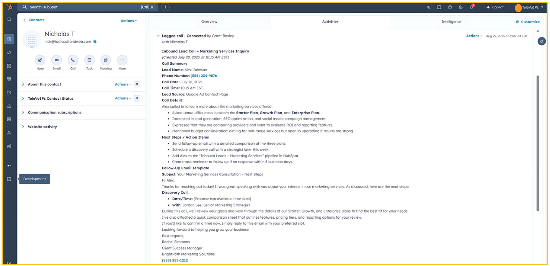Click the plus quick-create button
Screen dimensions: 550x266
[x=165, y=7]
